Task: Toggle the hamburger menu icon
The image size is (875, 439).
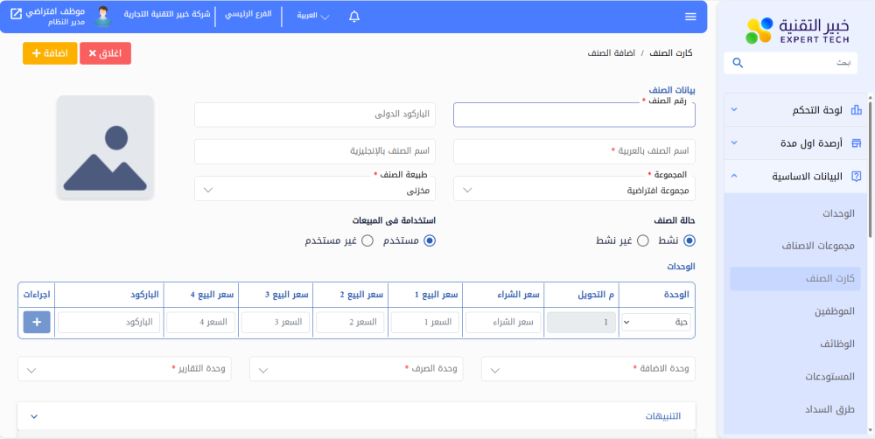Action: 691,17
